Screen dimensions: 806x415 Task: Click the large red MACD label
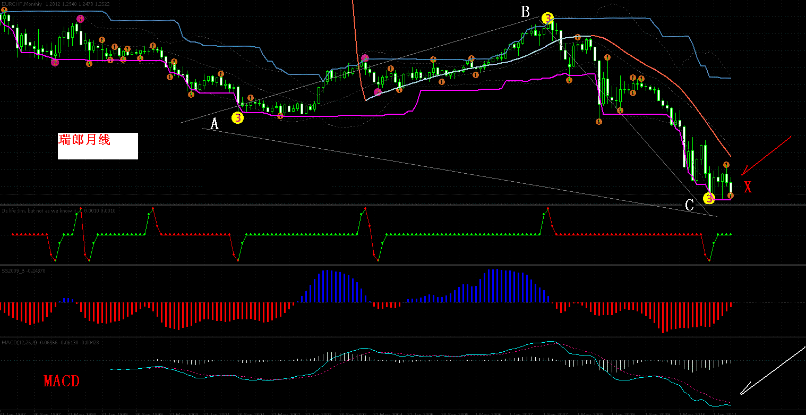pyautogui.click(x=61, y=380)
